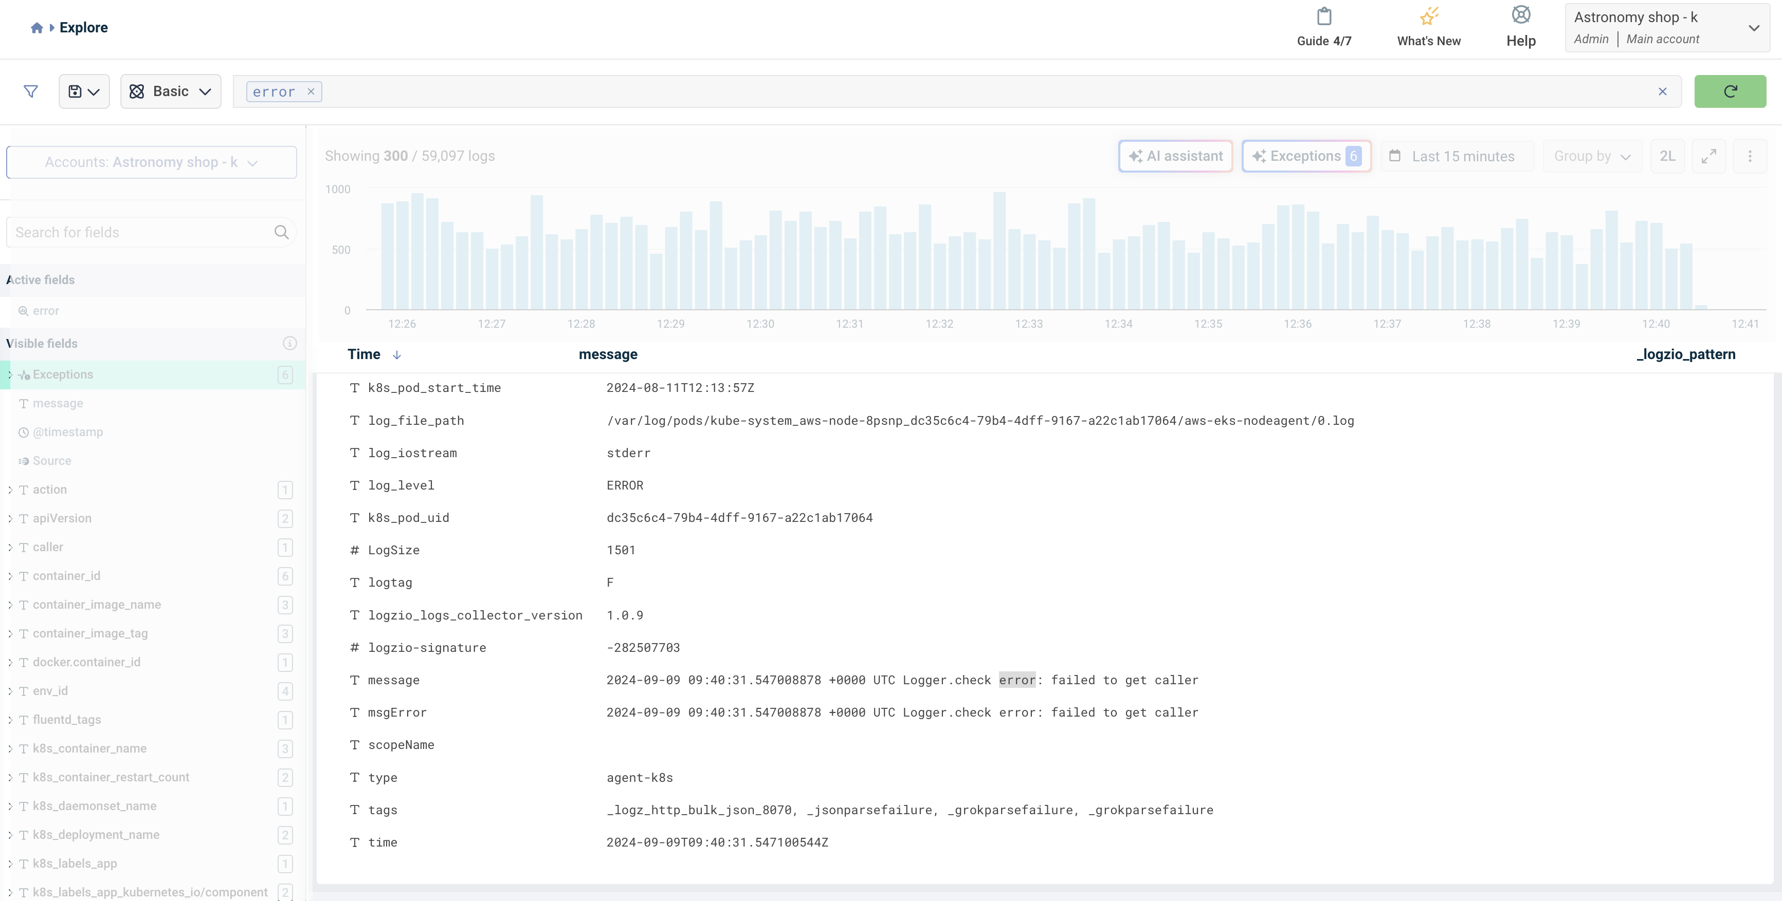This screenshot has height=901, width=1782.
Task: Open the AI assistant
Action: [1175, 156]
